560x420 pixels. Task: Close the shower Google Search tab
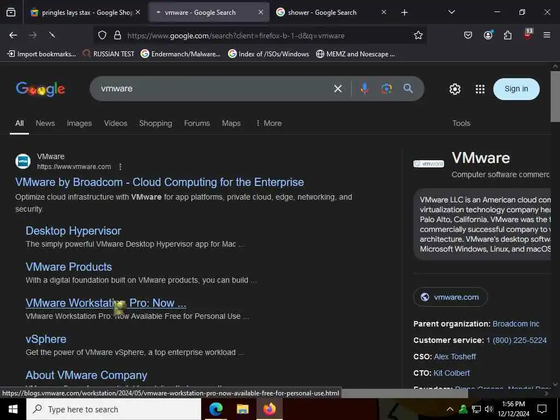(383, 12)
